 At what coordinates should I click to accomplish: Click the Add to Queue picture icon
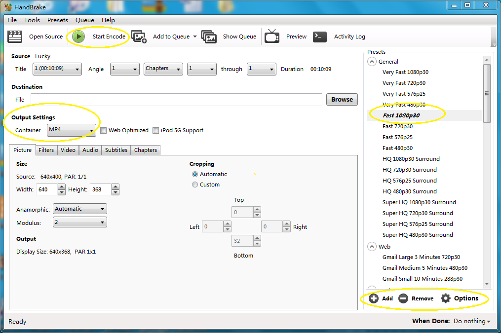coord(139,37)
